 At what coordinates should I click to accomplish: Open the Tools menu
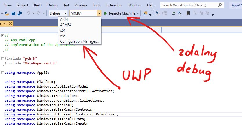(97, 5)
